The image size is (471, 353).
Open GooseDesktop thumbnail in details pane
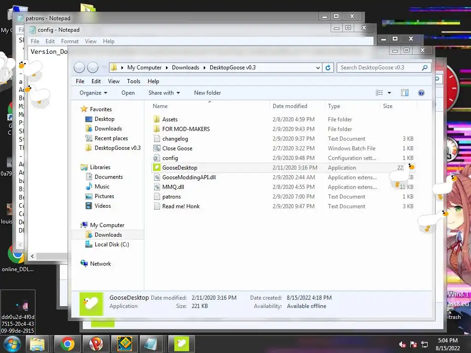coord(91,304)
